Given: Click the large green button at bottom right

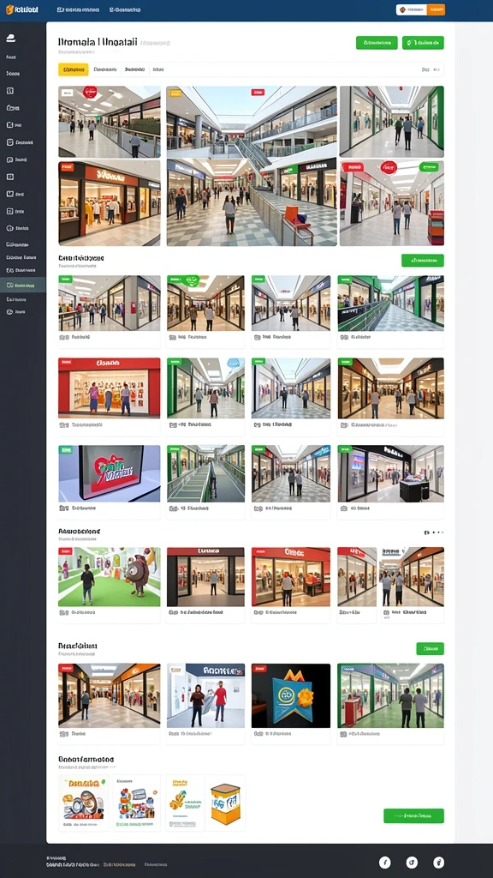Looking at the screenshot, I should click(413, 815).
